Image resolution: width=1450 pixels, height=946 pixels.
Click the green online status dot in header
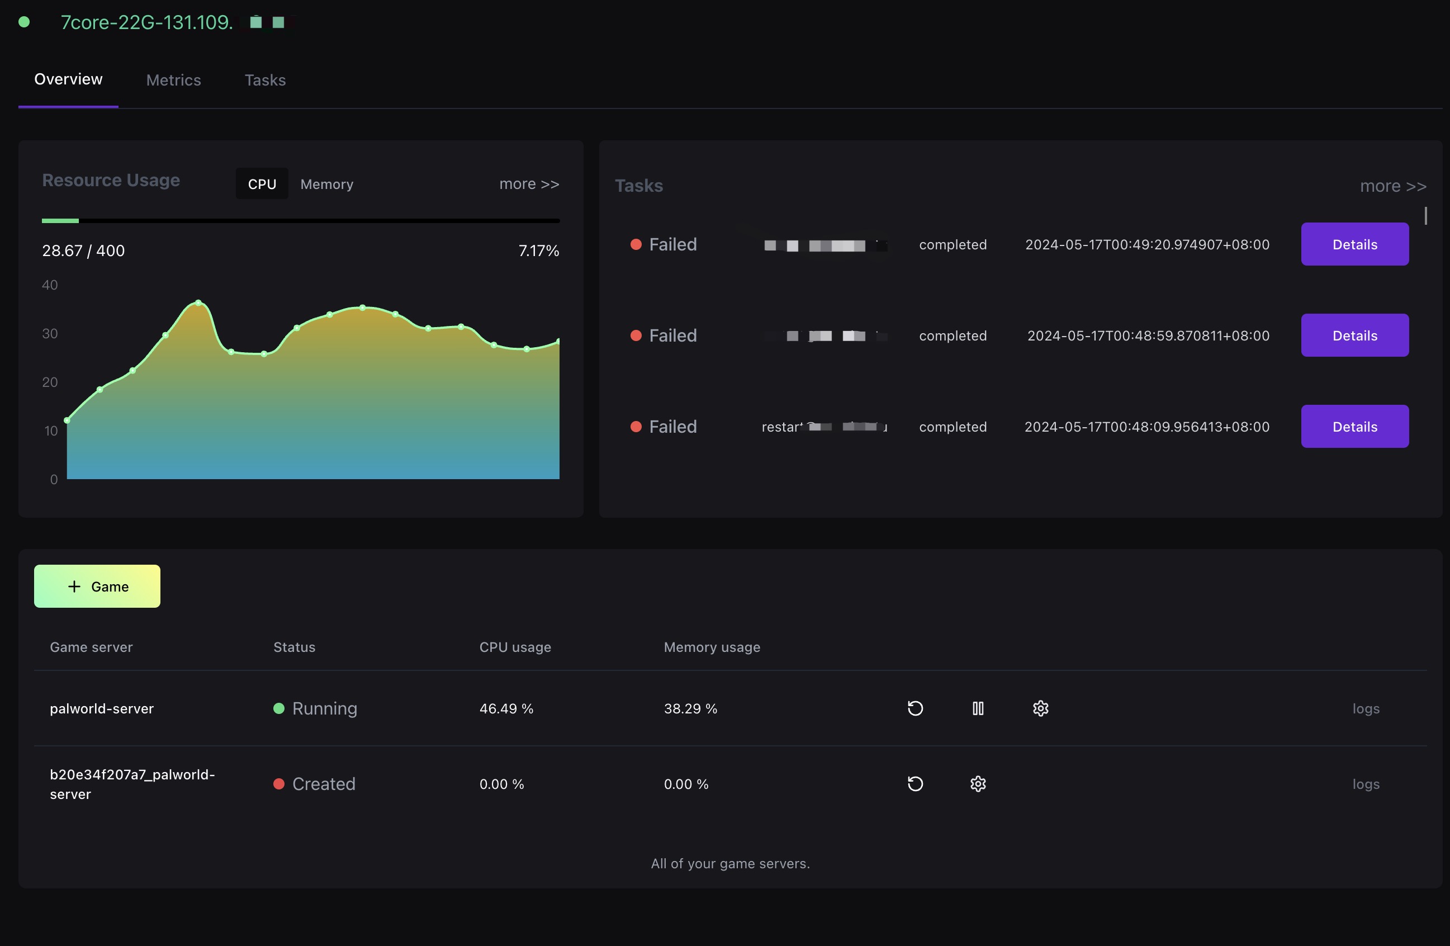[x=25, y=22]
